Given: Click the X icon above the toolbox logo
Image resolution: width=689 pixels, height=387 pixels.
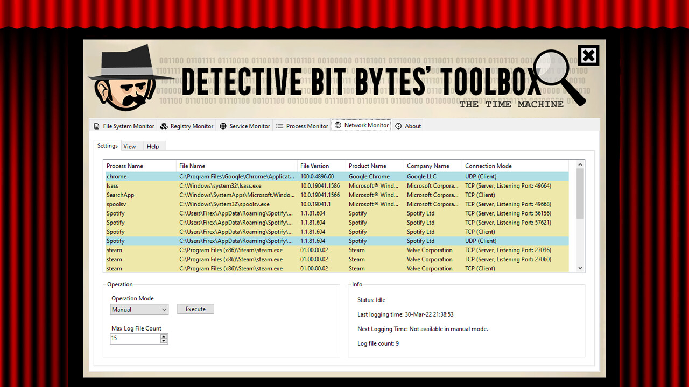Looking at the screenshot, I should point(588,55).
